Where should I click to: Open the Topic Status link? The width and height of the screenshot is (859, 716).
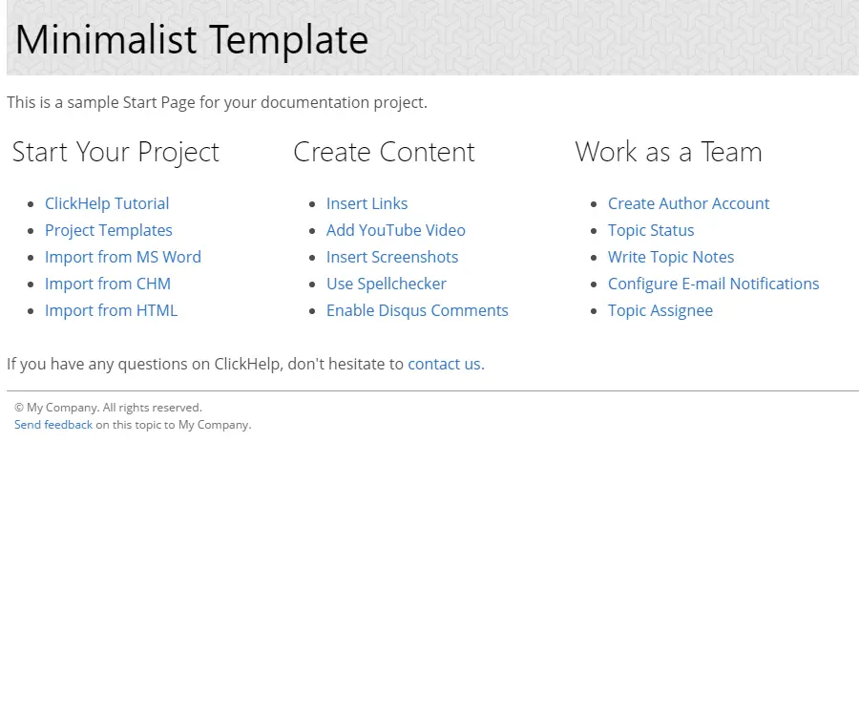click(651, 230)
